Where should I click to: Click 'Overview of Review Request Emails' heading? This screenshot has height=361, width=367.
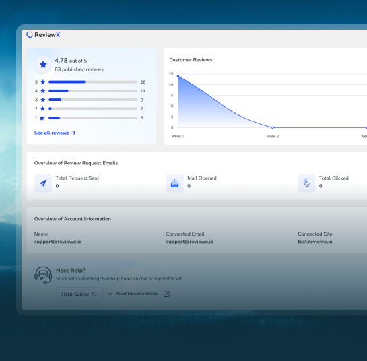coord(76,163)
